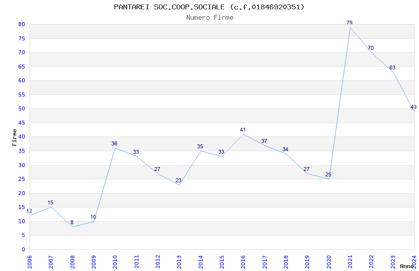Viewport: 419px width, 271px height.
Task: Select data label 27 for 2019
Action: tap(307, 169)
